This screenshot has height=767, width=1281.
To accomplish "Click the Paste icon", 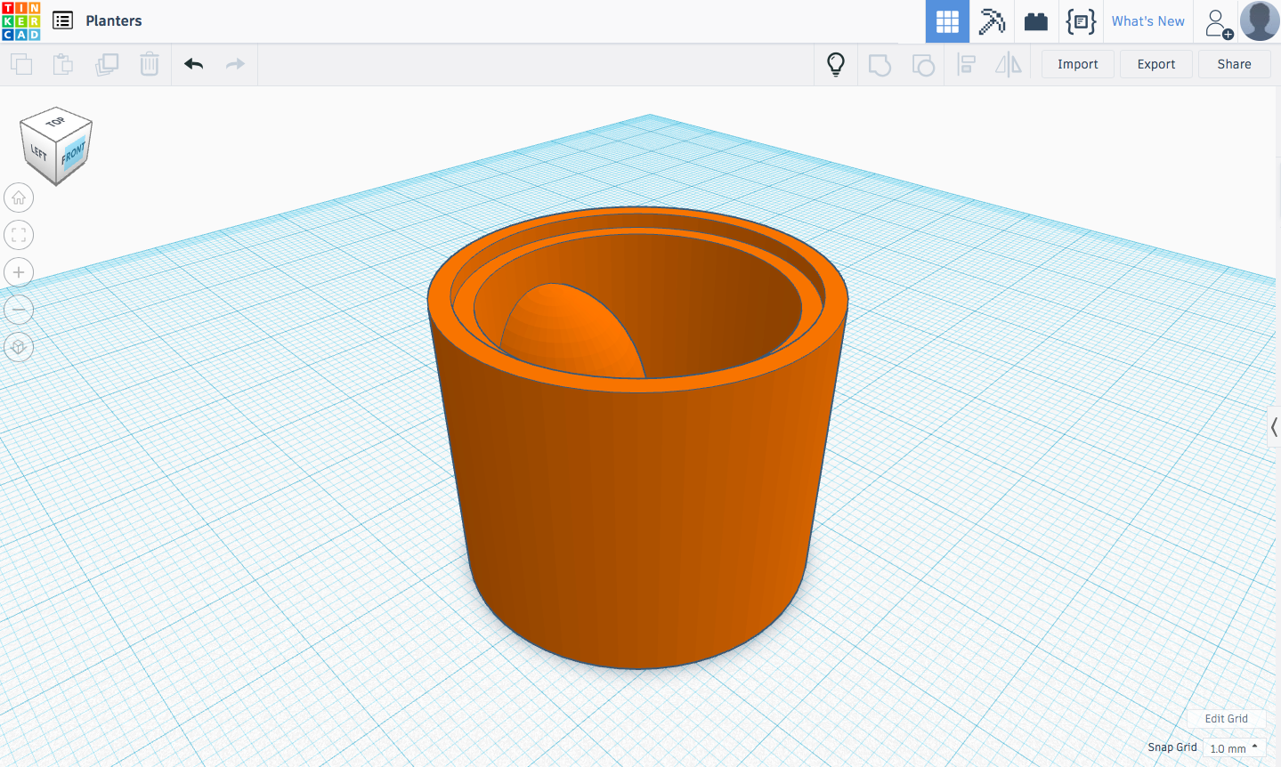I will [x=63, y=64].
